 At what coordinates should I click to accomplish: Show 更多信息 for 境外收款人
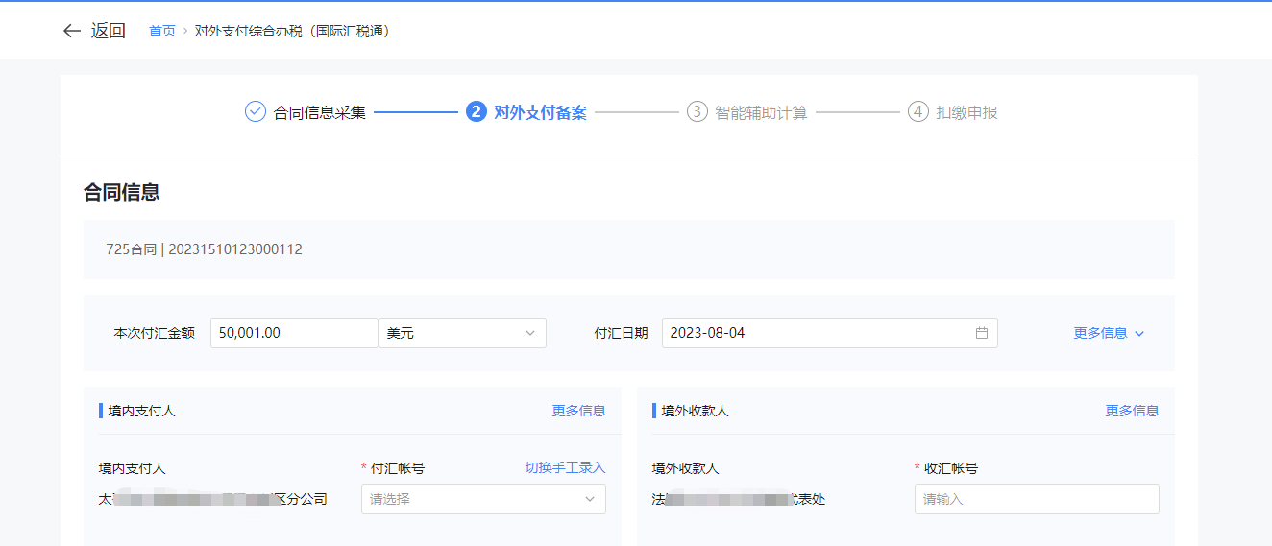click(x=1132, y=411)
